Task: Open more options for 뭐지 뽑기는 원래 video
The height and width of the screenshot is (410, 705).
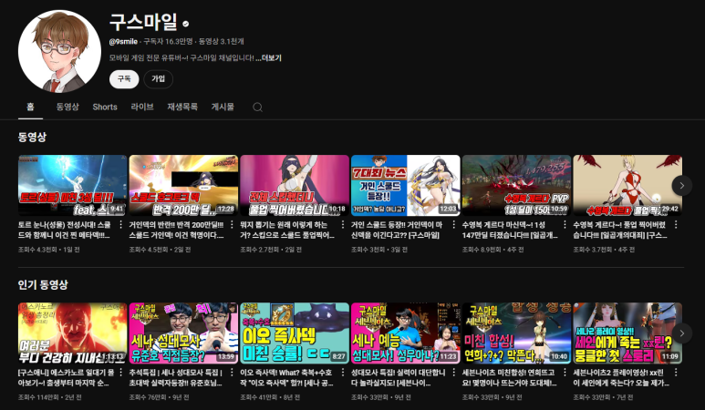Action: click(x=343, y=224)
